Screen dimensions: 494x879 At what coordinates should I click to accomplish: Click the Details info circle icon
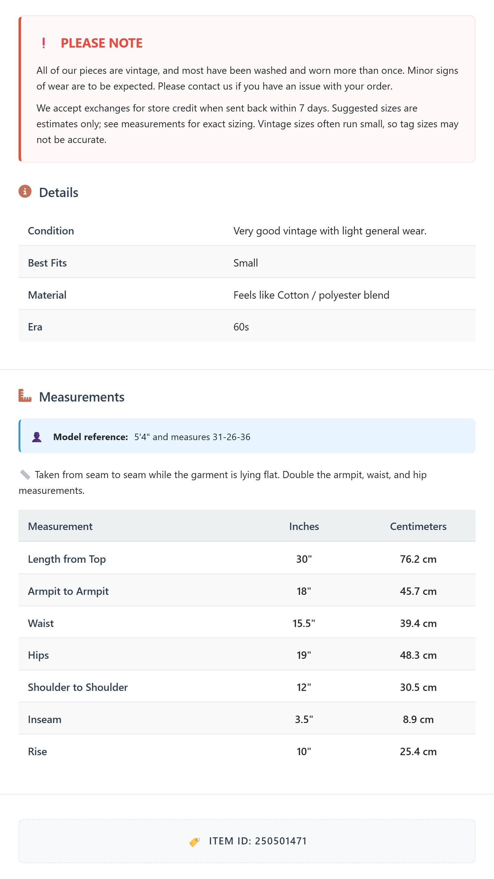[x=25, y=191]
